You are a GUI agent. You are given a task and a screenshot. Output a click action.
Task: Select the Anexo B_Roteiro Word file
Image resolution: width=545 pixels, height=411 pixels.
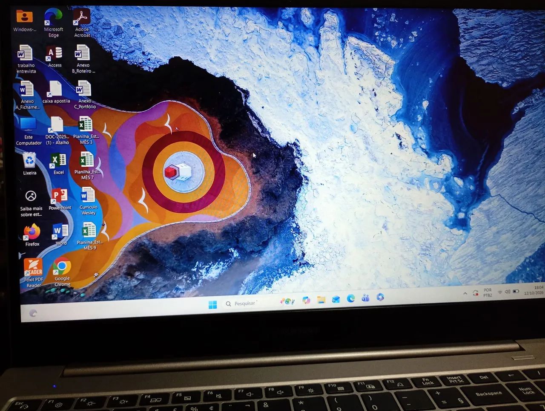pos(83,59)
